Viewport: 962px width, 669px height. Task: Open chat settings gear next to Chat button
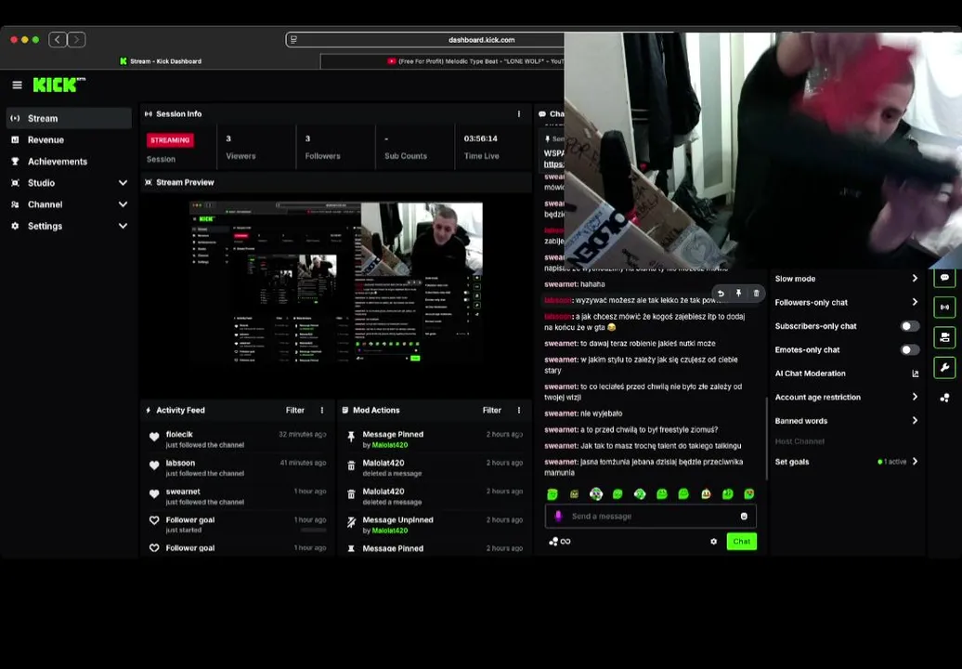pyautogui.click(x=713, y=542)
